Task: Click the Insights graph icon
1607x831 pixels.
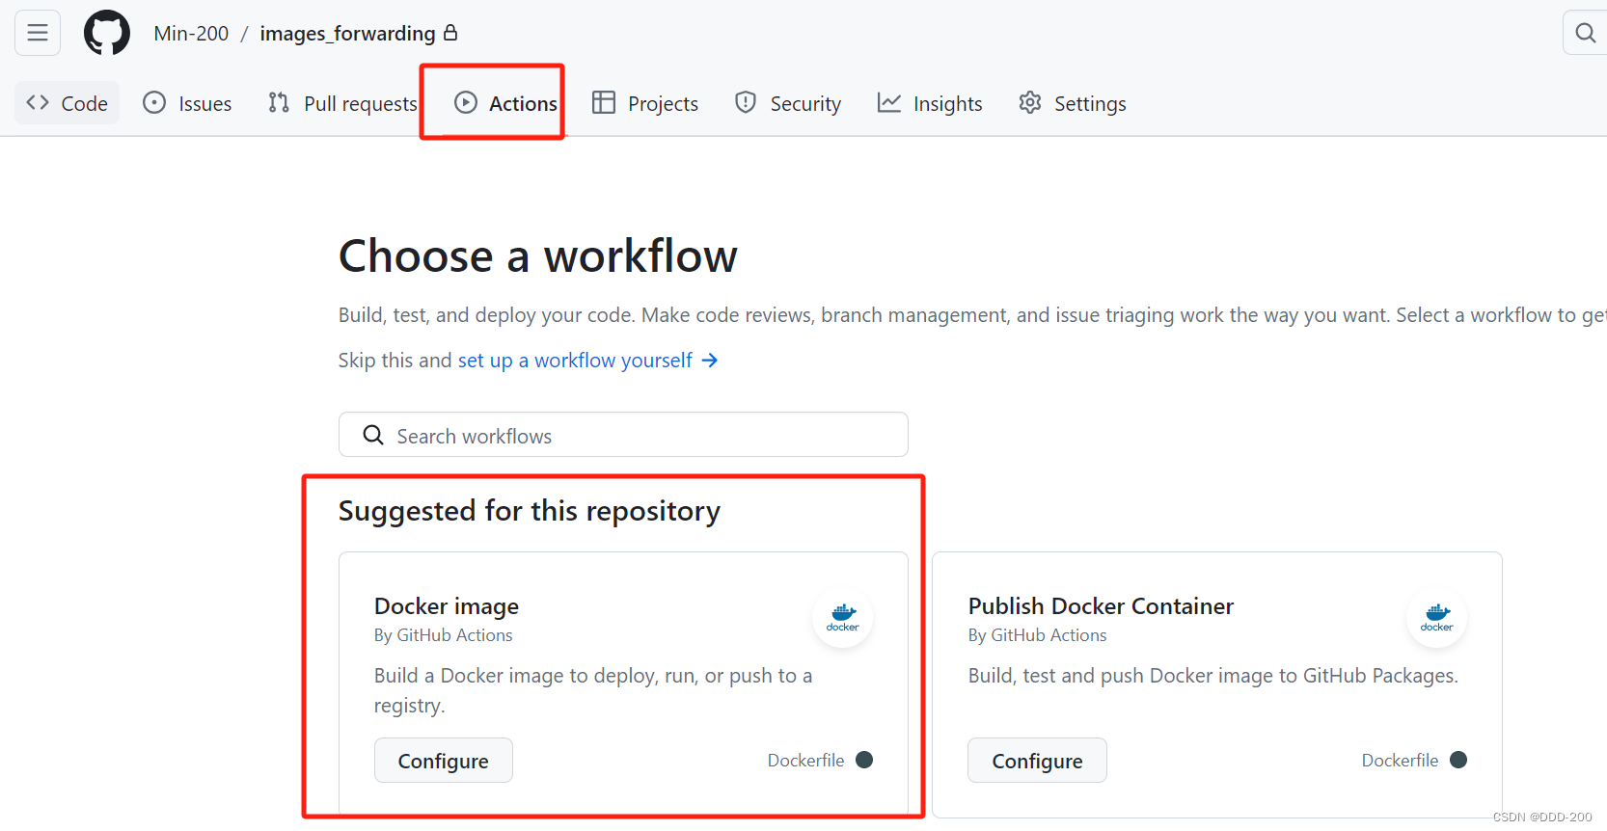Action: (x=889, y=102)
